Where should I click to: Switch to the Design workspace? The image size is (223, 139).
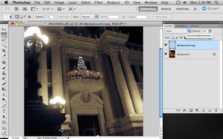[x=166, y=9]
